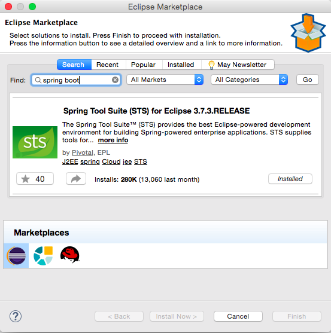Open the May Newsletter tab

click(x=238, y=65)
